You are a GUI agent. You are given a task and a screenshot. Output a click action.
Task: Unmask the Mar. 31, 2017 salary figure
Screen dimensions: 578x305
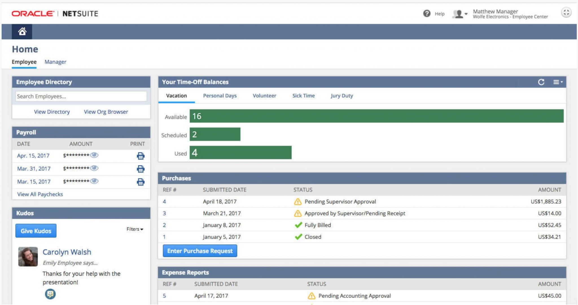[x=95, y=168]
